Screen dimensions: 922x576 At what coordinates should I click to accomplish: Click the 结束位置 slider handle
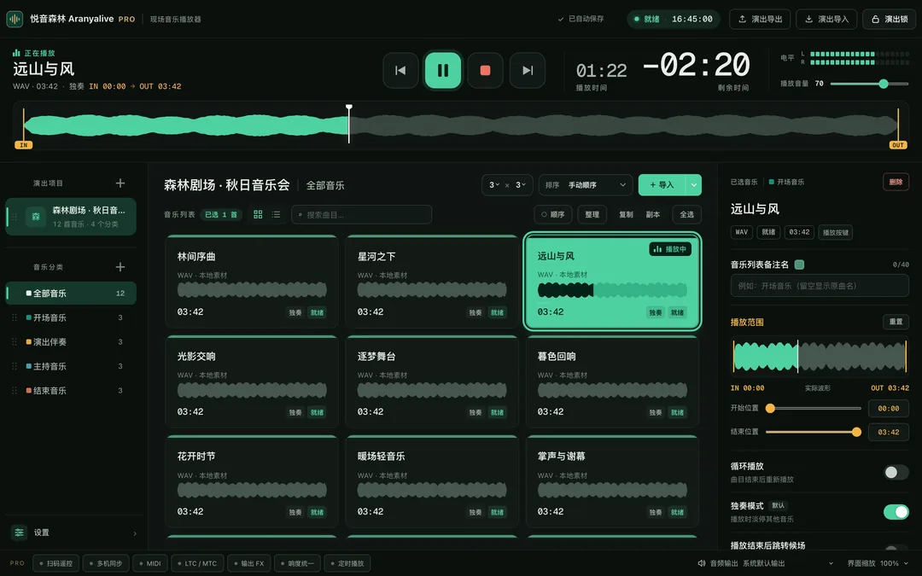coord(857,432)
